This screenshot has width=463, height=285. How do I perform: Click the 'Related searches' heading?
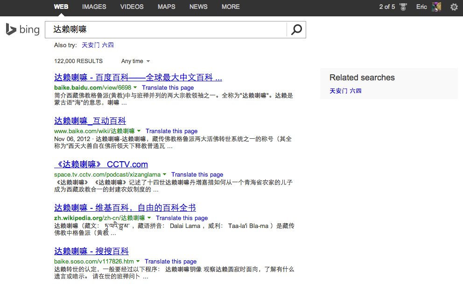click(362, 78)
